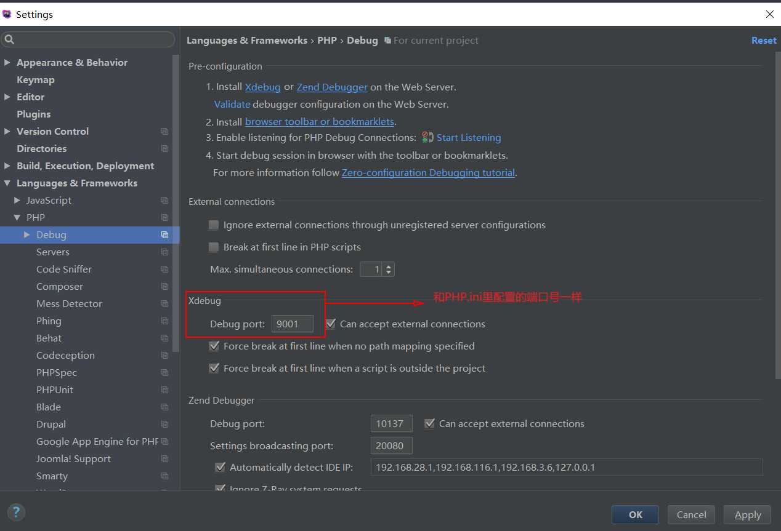Click project-level icon beside PHPUnit
781x531 pixels.
point(164,389)
